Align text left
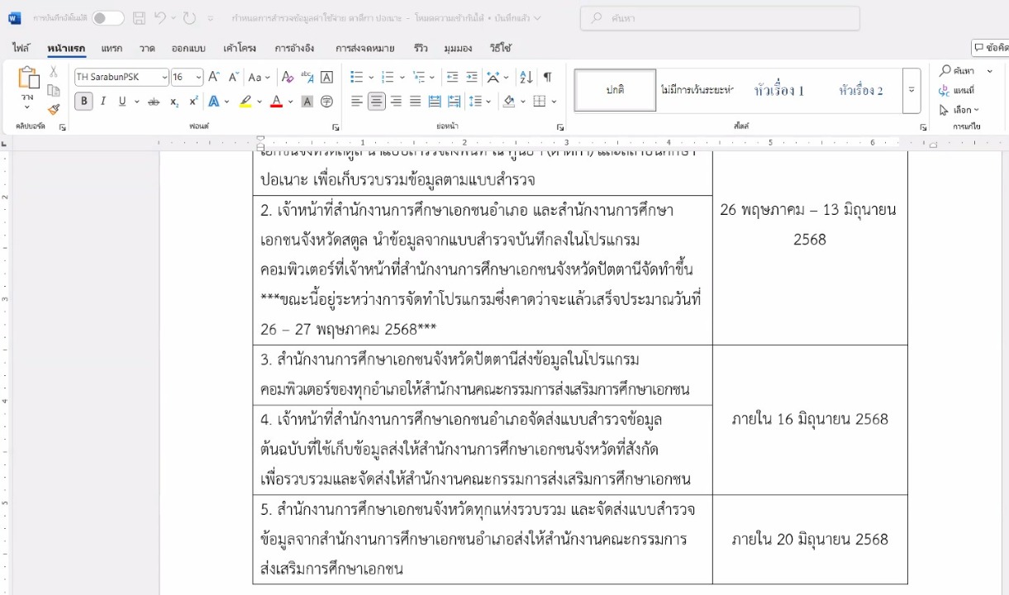This screenshot has width=1009, height=595. click(x=357, y=102)
